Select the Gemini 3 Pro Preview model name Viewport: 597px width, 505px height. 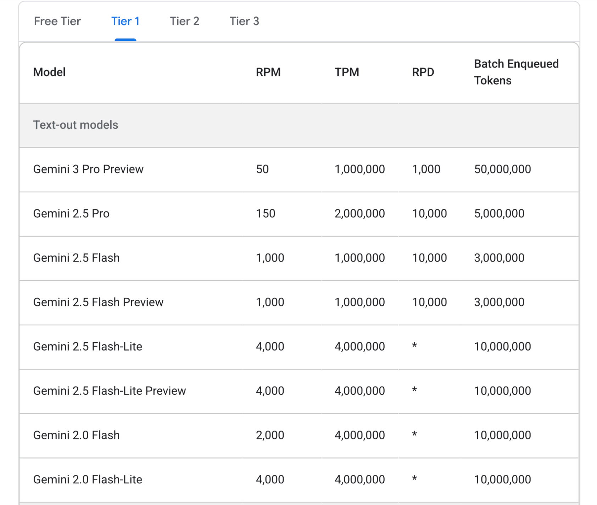[88, 169]
